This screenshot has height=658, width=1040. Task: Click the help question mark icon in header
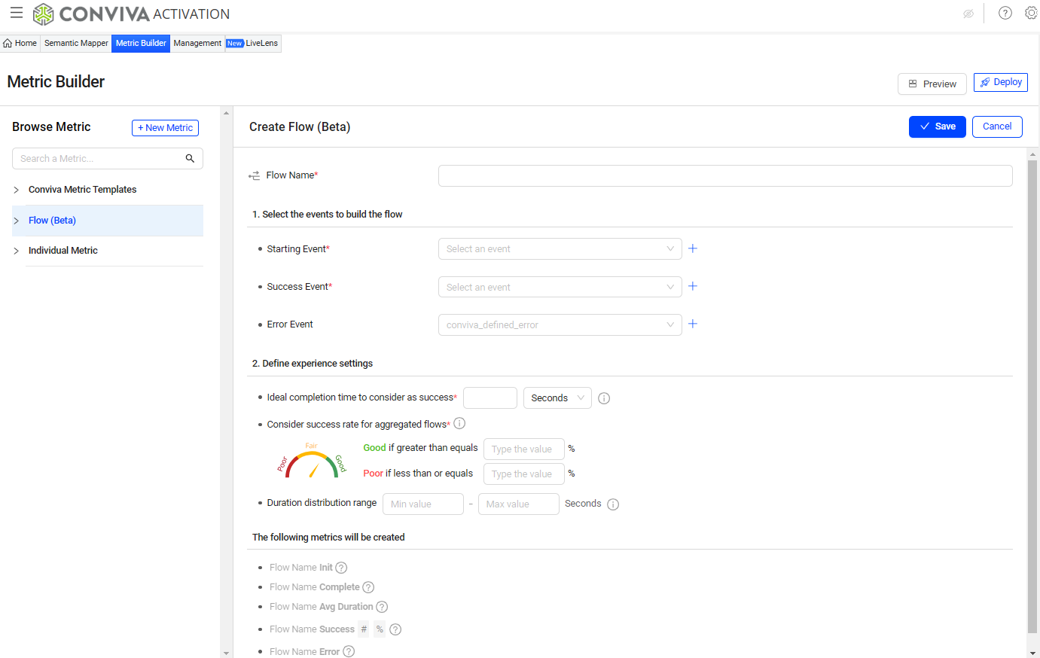1005,13
